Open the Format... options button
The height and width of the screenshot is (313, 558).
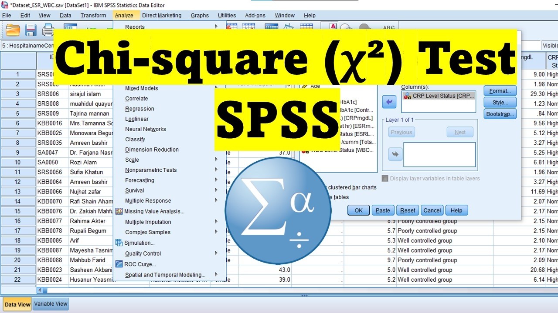click(x=500, y=91)
